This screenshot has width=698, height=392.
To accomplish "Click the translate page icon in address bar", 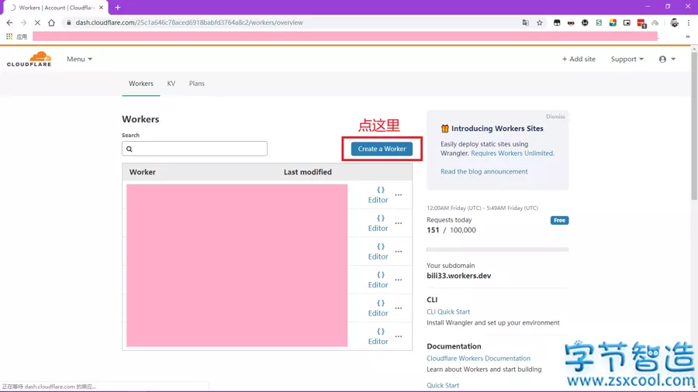I will [525, 22].
